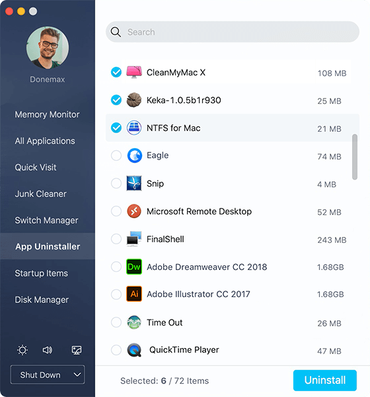Click Adobe Dreamweaver CC 2018 name
Image resolution: width=370 pixels, height=397 pixels.
pos(207,267)
